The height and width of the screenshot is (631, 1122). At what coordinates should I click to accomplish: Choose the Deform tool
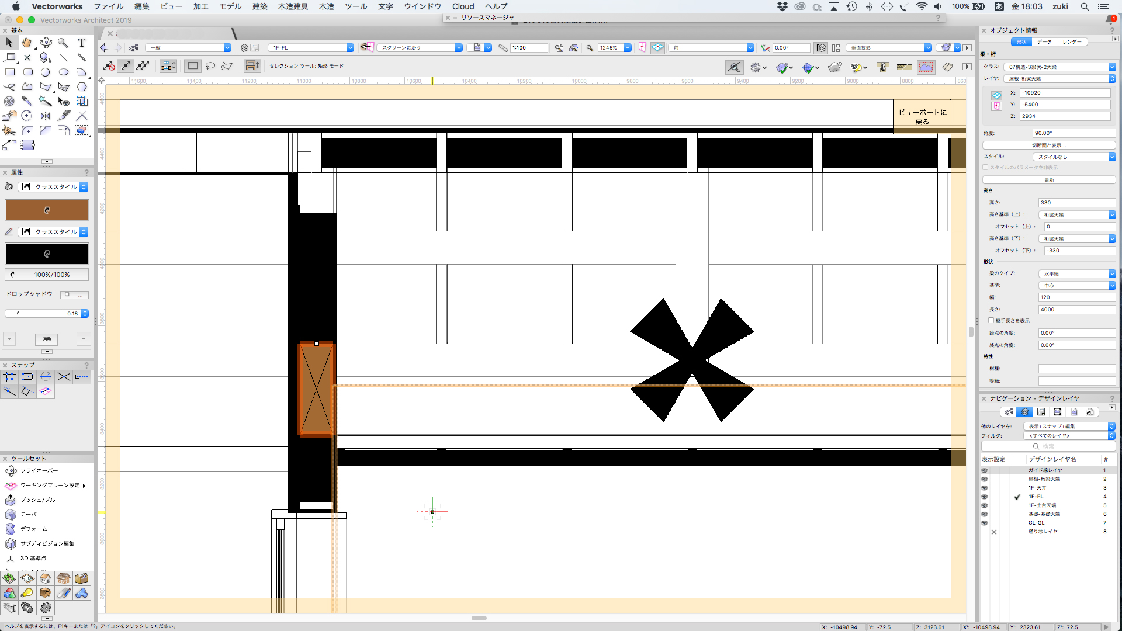click(33, 529)
